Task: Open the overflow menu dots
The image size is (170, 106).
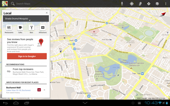Action: (166, 4)
